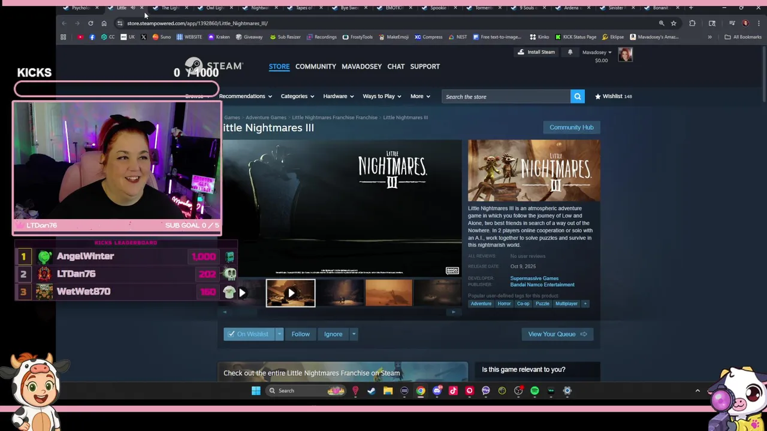Open File Explorer from the taskbar

point(388,391)
